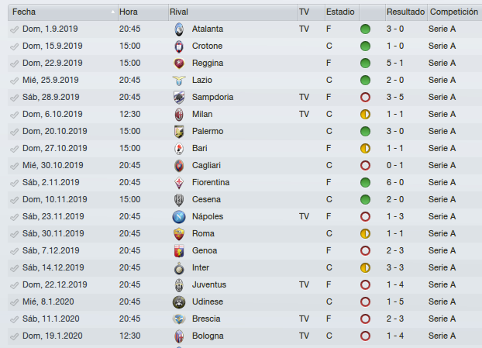Click the green win indicator for Crotone

365,46
